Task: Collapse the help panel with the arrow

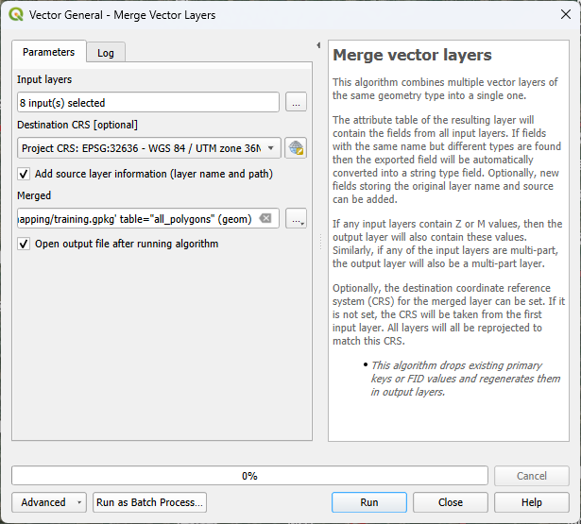Action: click(x=318, y=45)
